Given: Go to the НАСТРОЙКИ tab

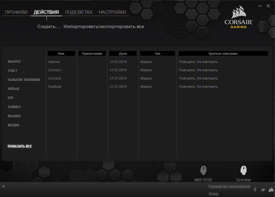Looking at the screenshot, I should (x=112, y=12).
